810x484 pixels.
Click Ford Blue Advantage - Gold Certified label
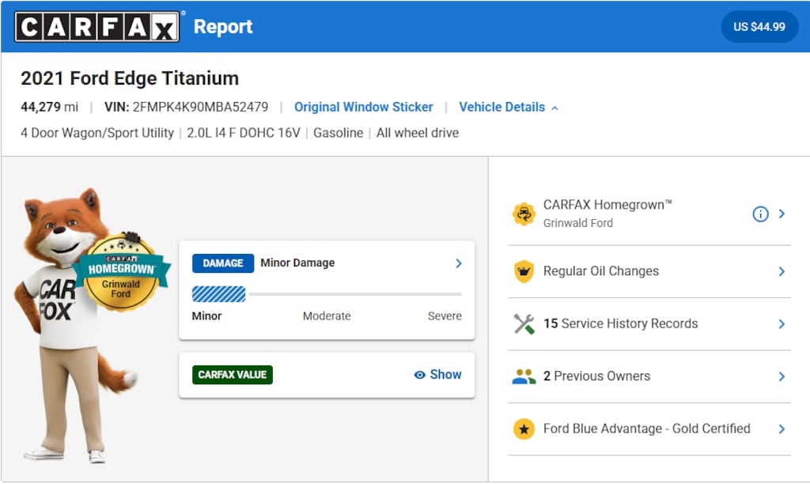pos(647,429)
